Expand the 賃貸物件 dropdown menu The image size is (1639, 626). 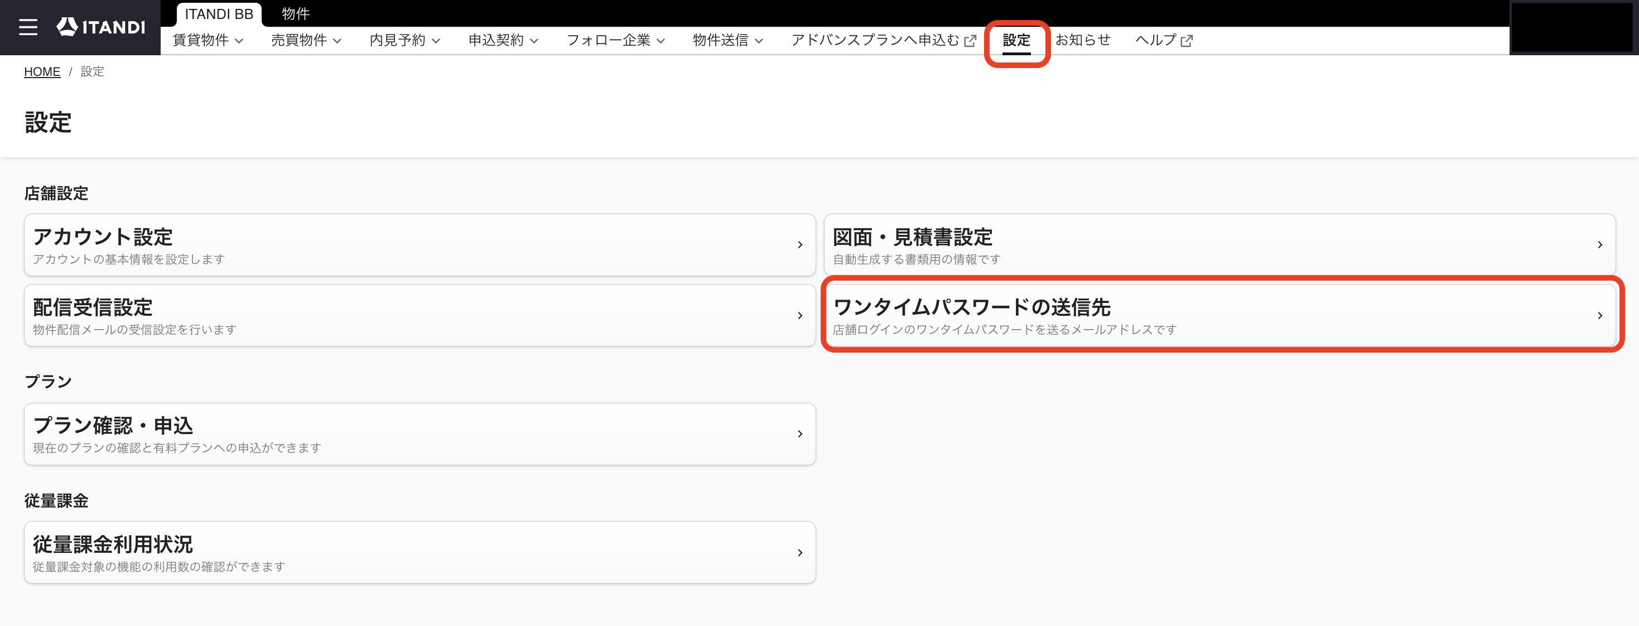coord(208,40)
